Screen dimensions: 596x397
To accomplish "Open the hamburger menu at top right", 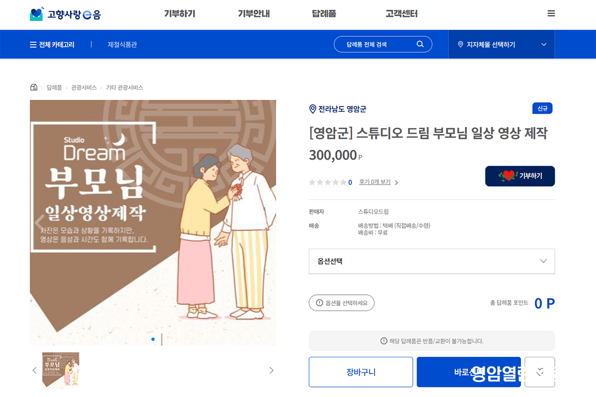I will pos(551,14).
